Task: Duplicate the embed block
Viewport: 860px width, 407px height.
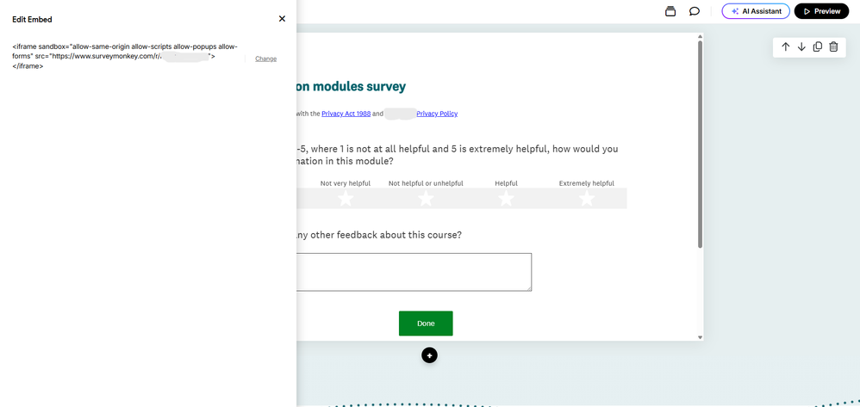Action: tap(818, 46)
